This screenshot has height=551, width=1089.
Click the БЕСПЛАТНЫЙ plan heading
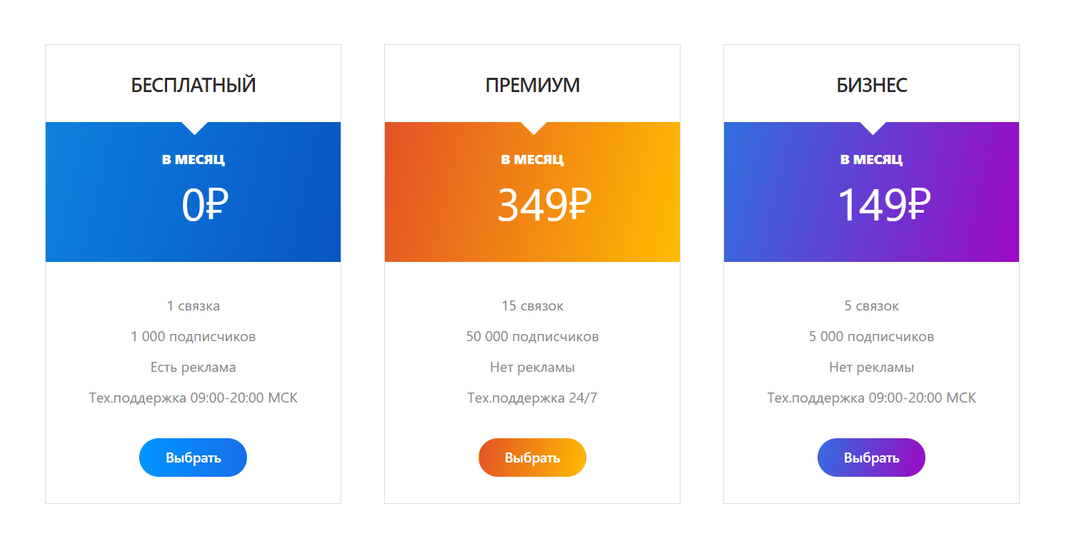194,85
